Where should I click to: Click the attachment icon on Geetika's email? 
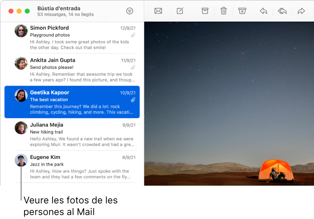click(x=133, y=100)
